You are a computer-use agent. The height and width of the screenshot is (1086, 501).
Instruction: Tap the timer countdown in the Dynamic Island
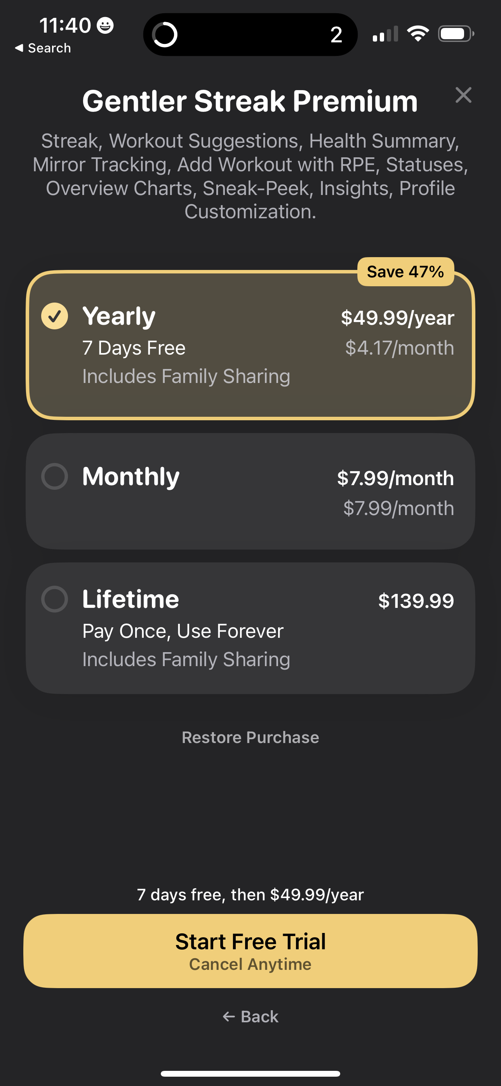[x=336, y=35]
